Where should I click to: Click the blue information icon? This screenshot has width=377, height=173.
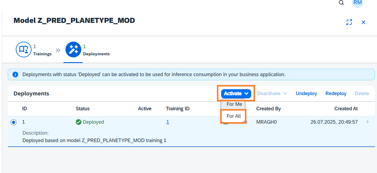point(15,74)
